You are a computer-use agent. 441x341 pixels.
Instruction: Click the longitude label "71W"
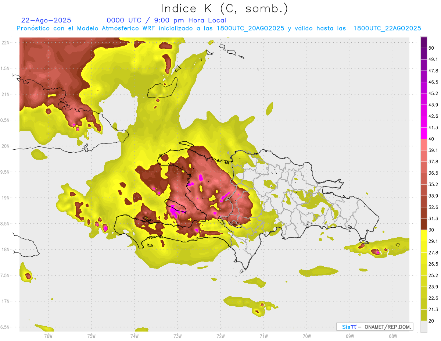(x=263, y=336)
